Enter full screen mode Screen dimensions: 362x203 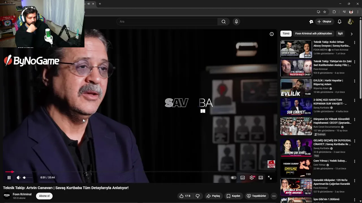(x=270, y=178)
